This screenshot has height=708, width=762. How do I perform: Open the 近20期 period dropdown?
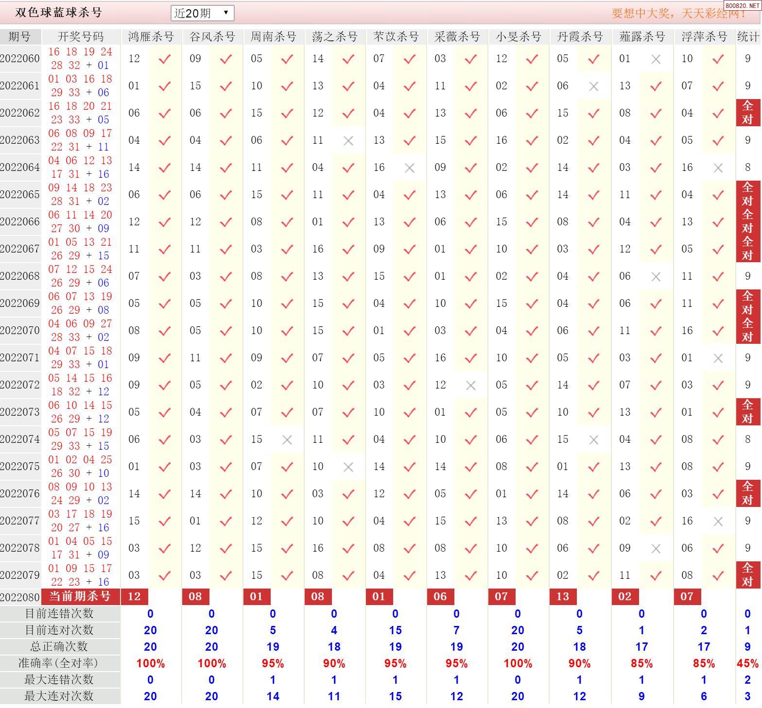(x=202, y=13)
